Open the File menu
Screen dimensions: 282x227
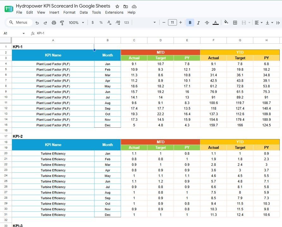click(19, 12)
